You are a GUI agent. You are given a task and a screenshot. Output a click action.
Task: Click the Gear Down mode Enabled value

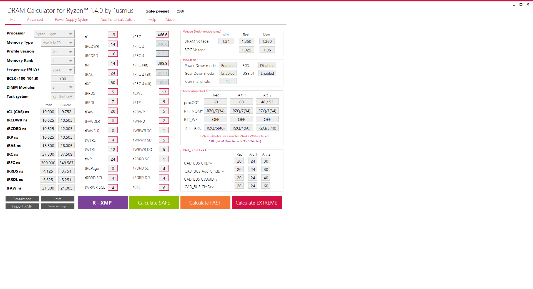228,73
